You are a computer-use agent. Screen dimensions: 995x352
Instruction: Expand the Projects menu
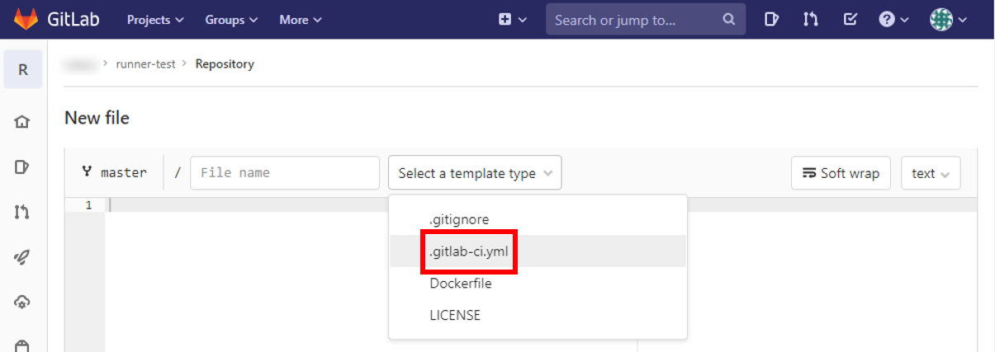pos(155,20)
